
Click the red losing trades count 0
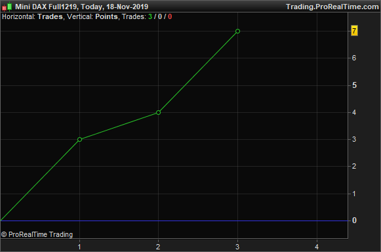(170, 17)
